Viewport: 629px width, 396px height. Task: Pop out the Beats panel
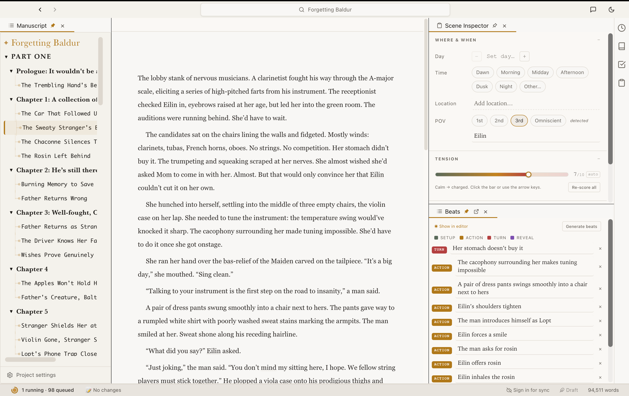pyautogui.click(x=476, y=211)
